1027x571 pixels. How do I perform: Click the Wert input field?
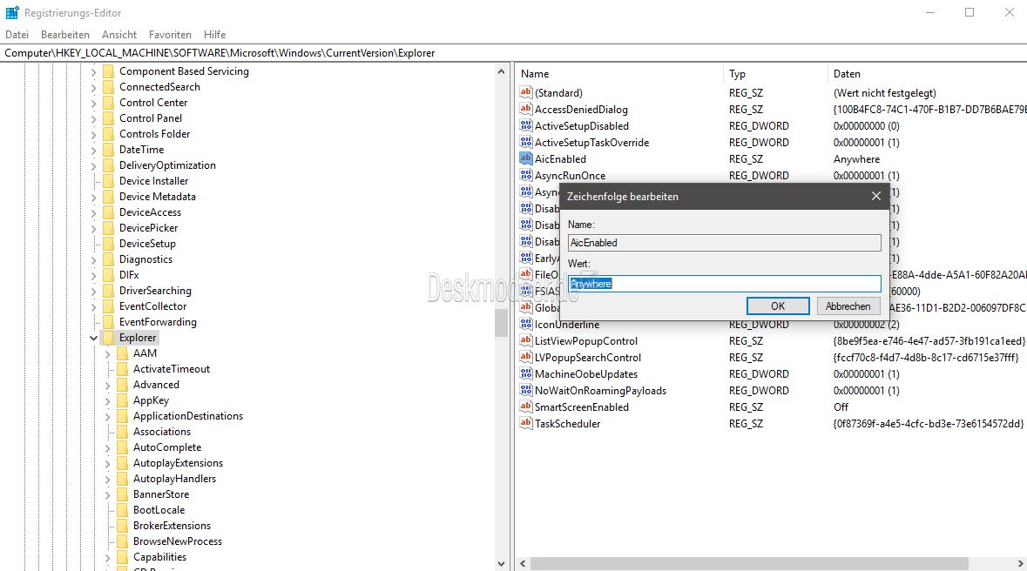(x=725, y=284)
